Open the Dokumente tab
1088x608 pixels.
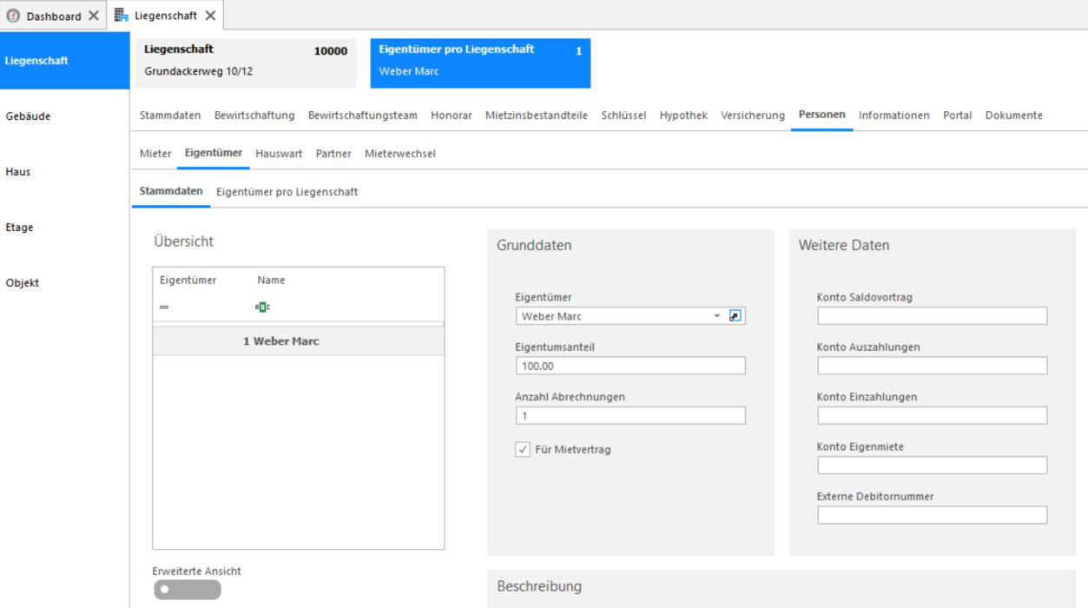tap(1014, 115)
